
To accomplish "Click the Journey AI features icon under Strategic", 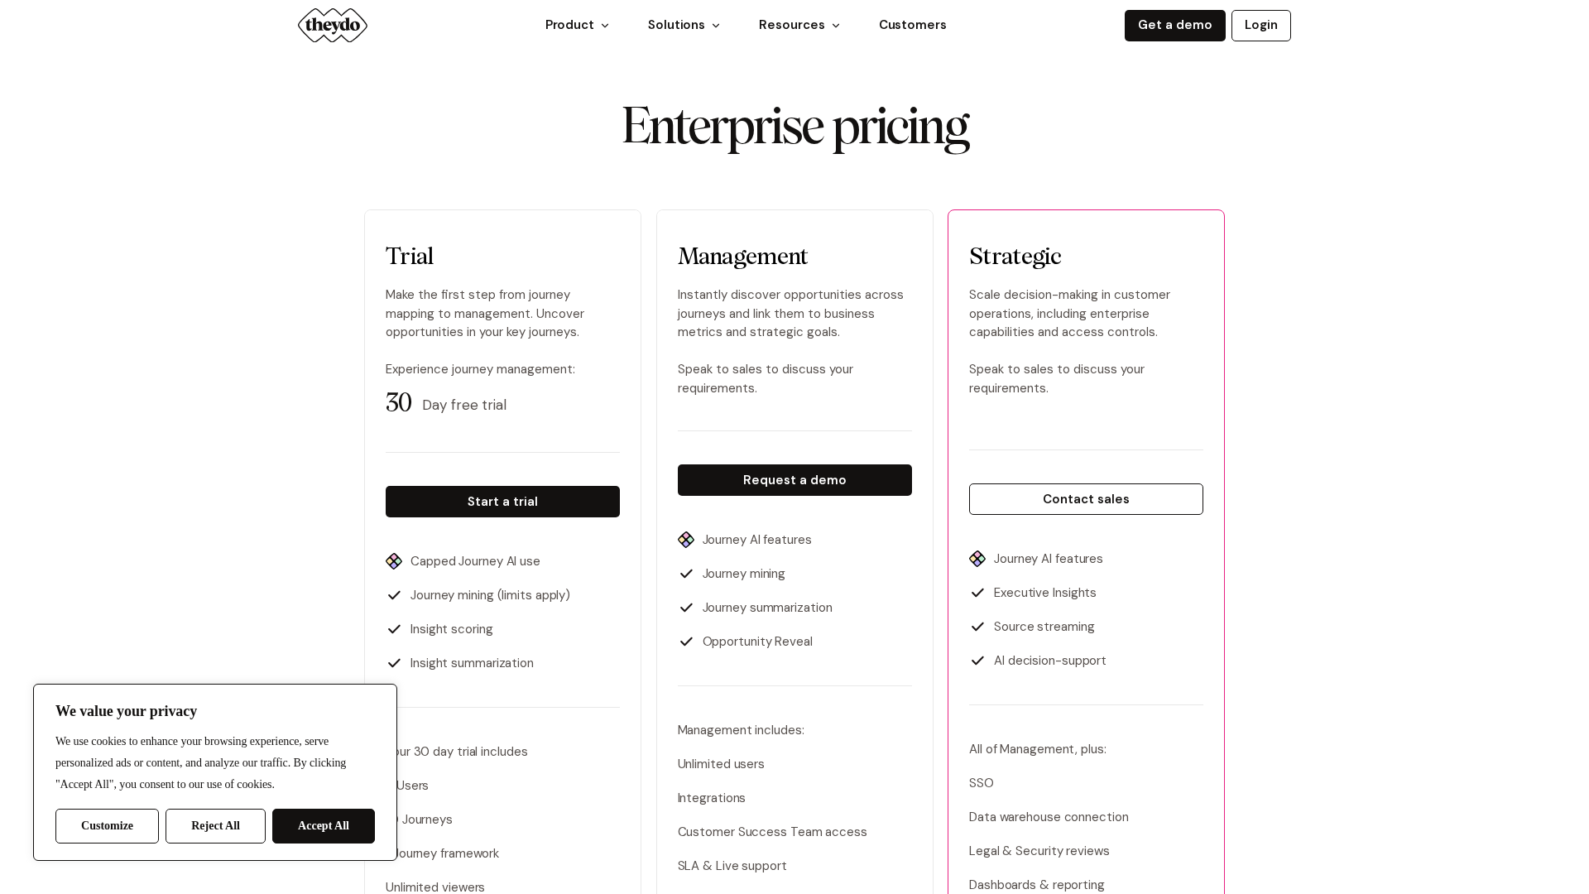I will [x=977, y=559].
